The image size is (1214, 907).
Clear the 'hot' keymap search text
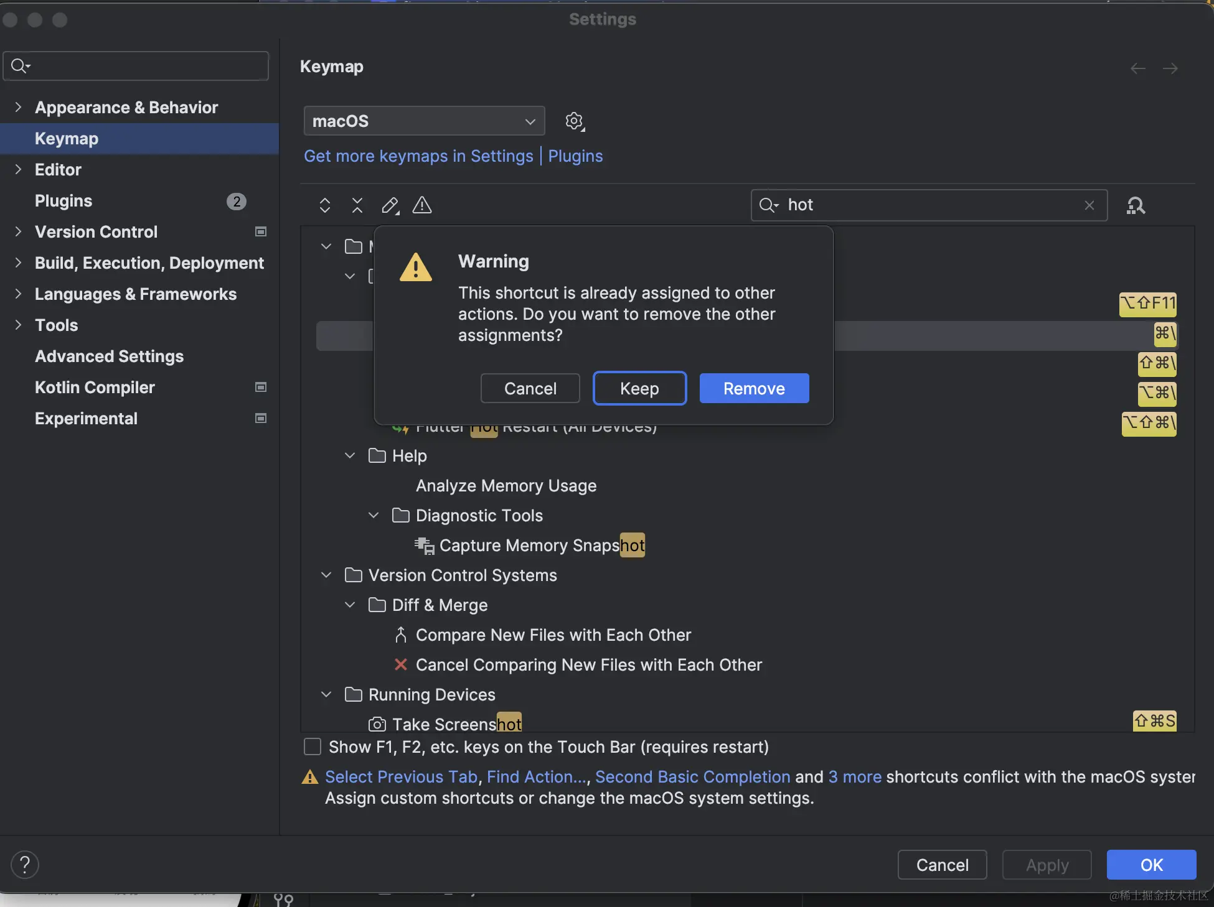tap(1089, 205)
